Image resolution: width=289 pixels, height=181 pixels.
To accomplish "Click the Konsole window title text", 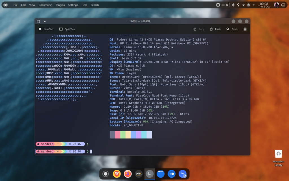I will click(x=139, y=21).
